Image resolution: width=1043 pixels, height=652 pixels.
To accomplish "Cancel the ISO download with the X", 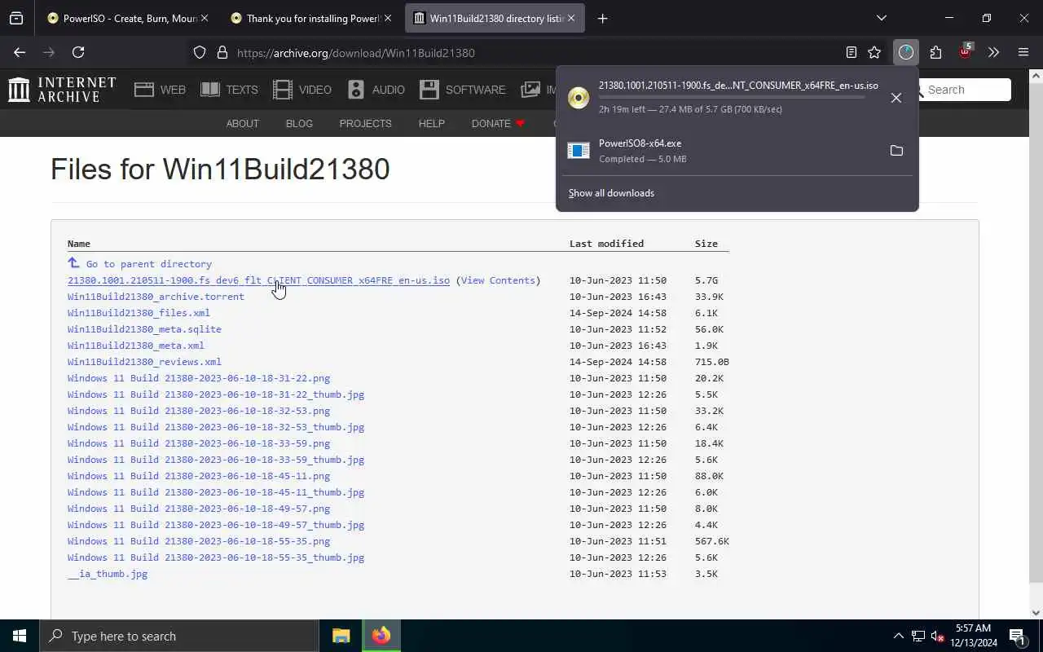I will pos(896,98).
